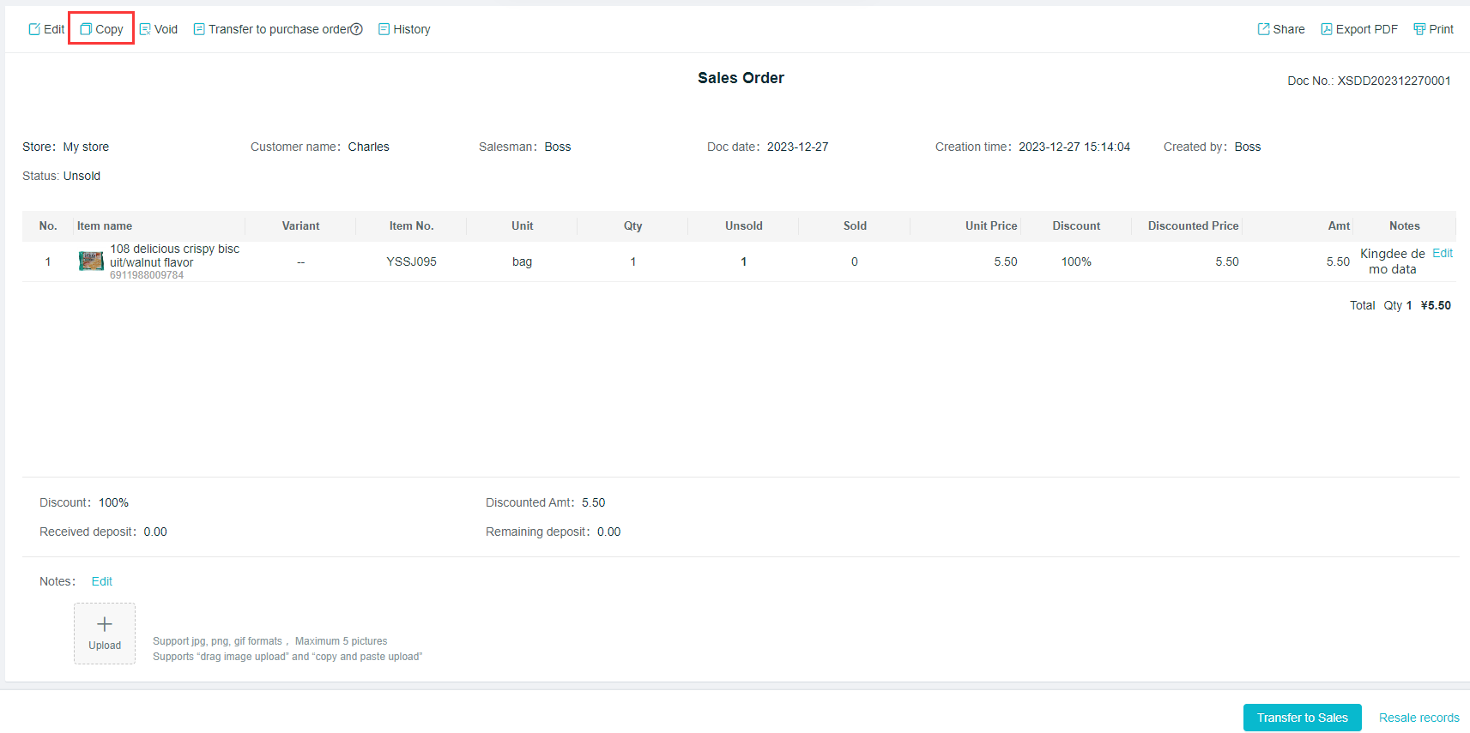Click Transfer to purchase order icon
This screenshot has height=733, width=1470.
199,29
